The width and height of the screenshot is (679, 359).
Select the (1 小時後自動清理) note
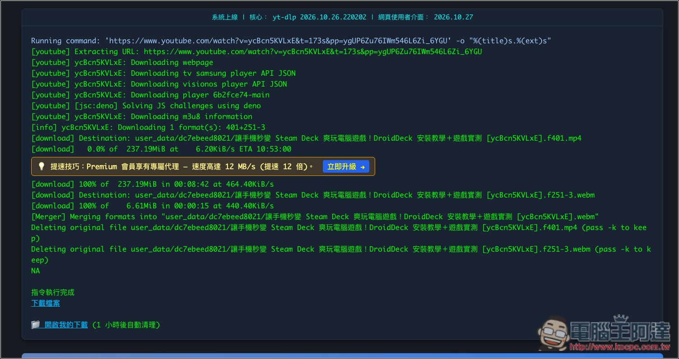[x=126, y=325]
